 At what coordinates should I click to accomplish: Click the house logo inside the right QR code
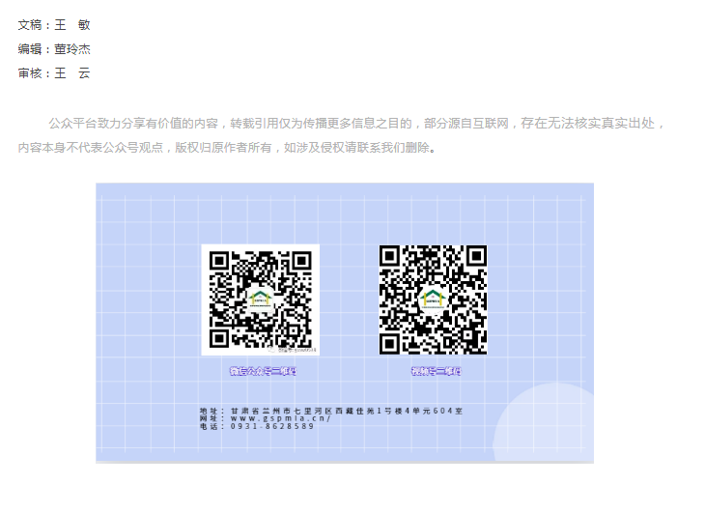(432, 299)
